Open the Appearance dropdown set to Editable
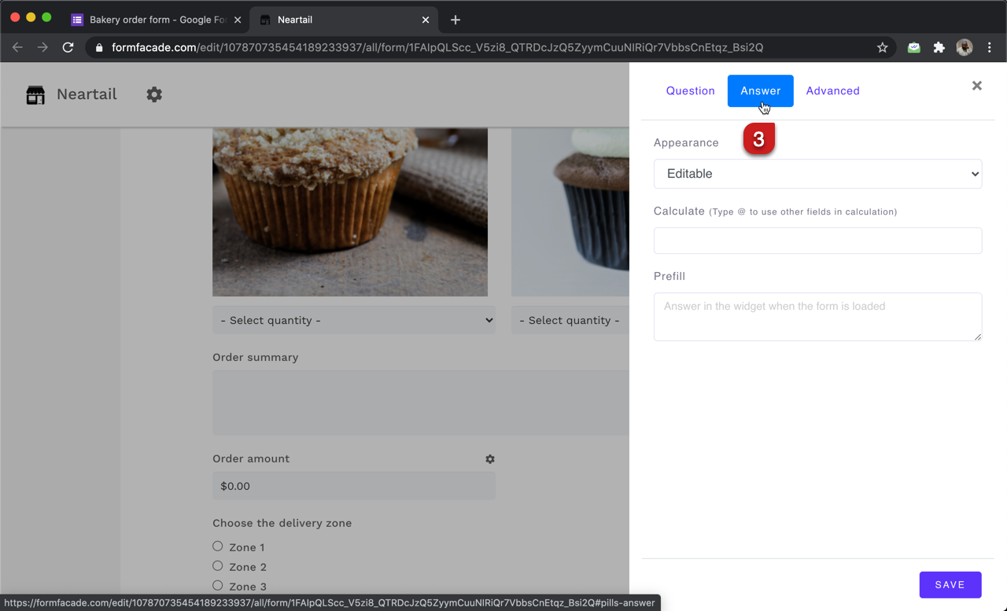 pyautogui.click(x=817, y=174)
